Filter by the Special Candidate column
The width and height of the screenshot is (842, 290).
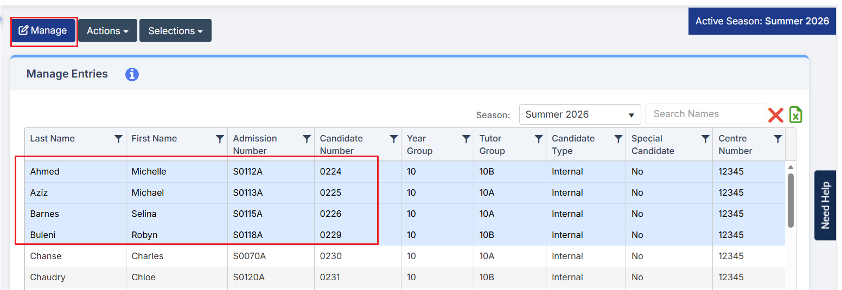click(705, 139)
